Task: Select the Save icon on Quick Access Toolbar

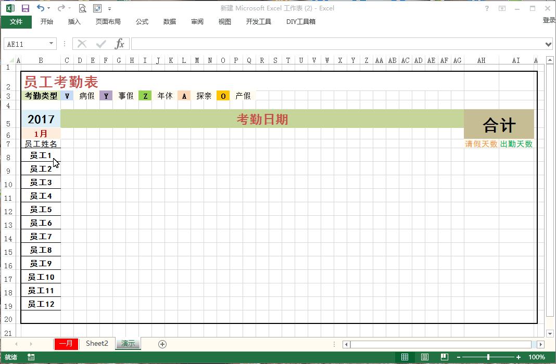Action: (24, 9)
